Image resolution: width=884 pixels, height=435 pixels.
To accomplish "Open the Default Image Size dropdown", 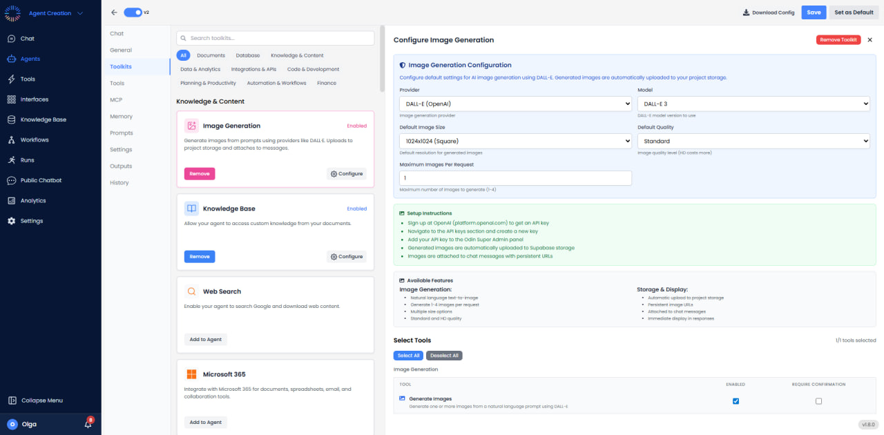I will [x=515, y=141].
